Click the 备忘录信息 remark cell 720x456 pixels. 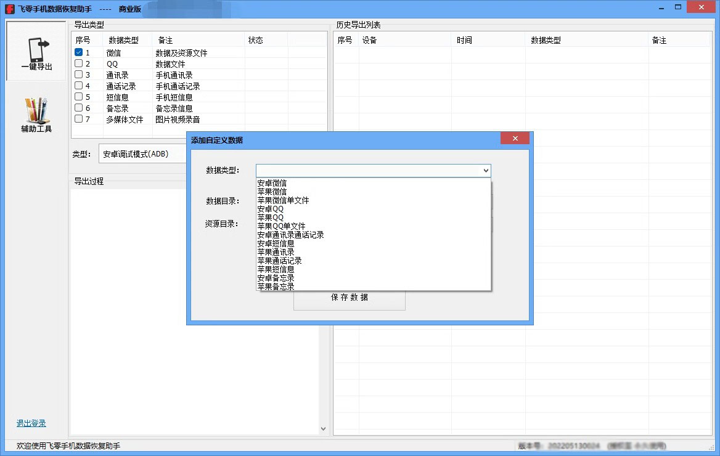click(174, 108)
